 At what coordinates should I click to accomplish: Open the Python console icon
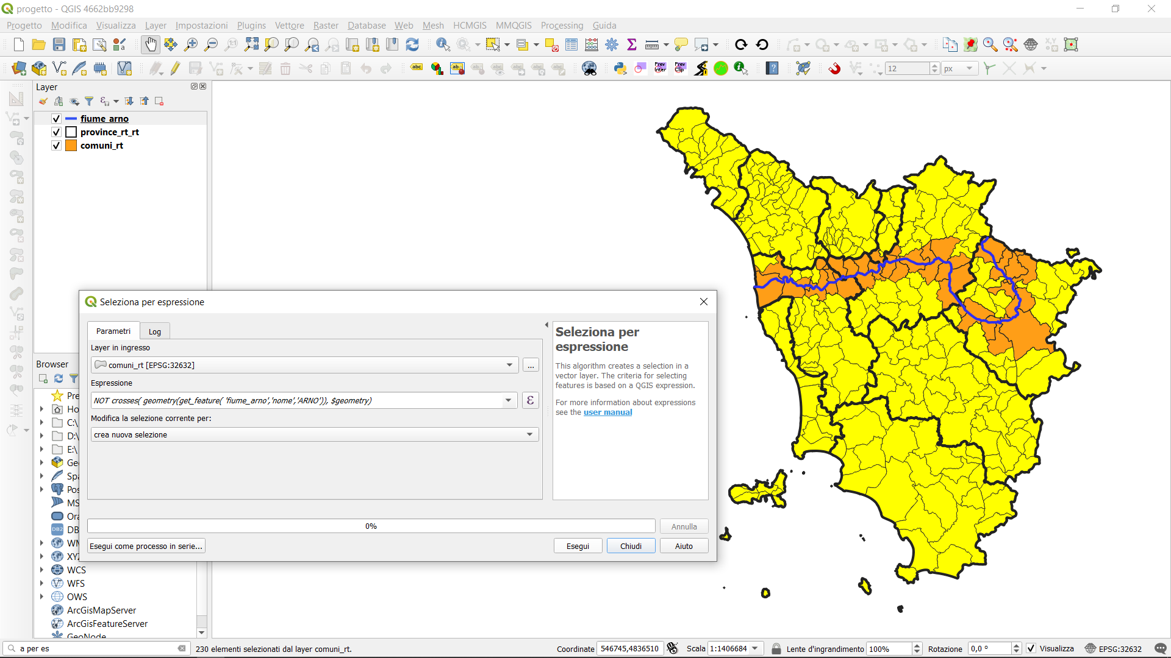(x=620, y=68)
